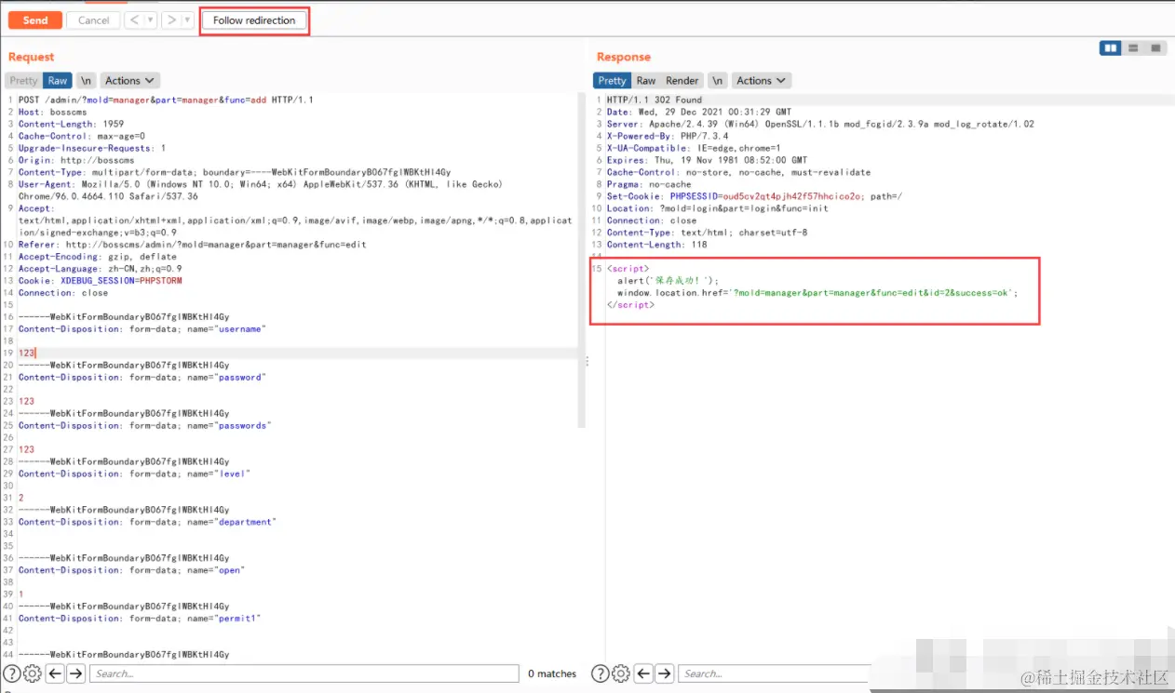Switch Response view to Pretty tab

coord(613,81)
